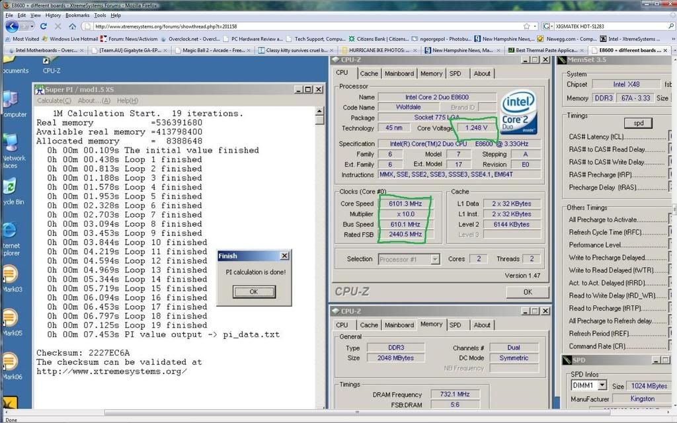Viewport: 677px width, 423px height.
Task: Select About tab in upper CPU-Z window
Action: coord(482,74)
